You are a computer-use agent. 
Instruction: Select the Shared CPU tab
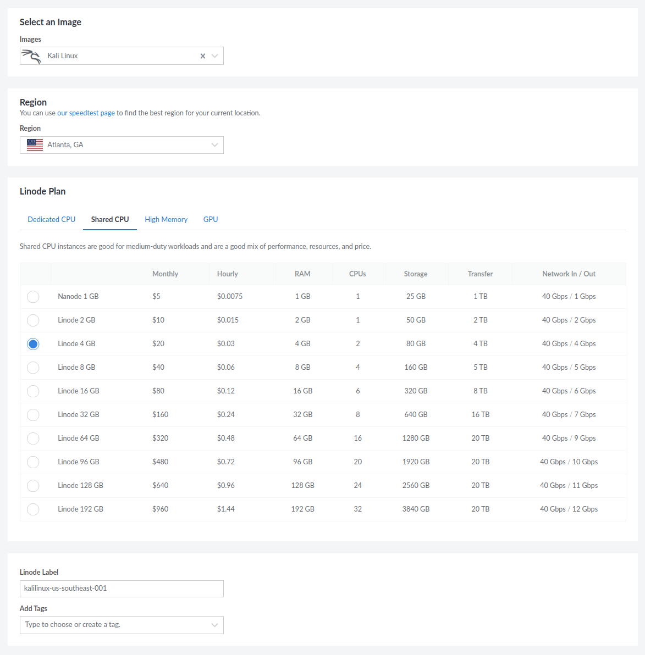(x=110, y=219)
